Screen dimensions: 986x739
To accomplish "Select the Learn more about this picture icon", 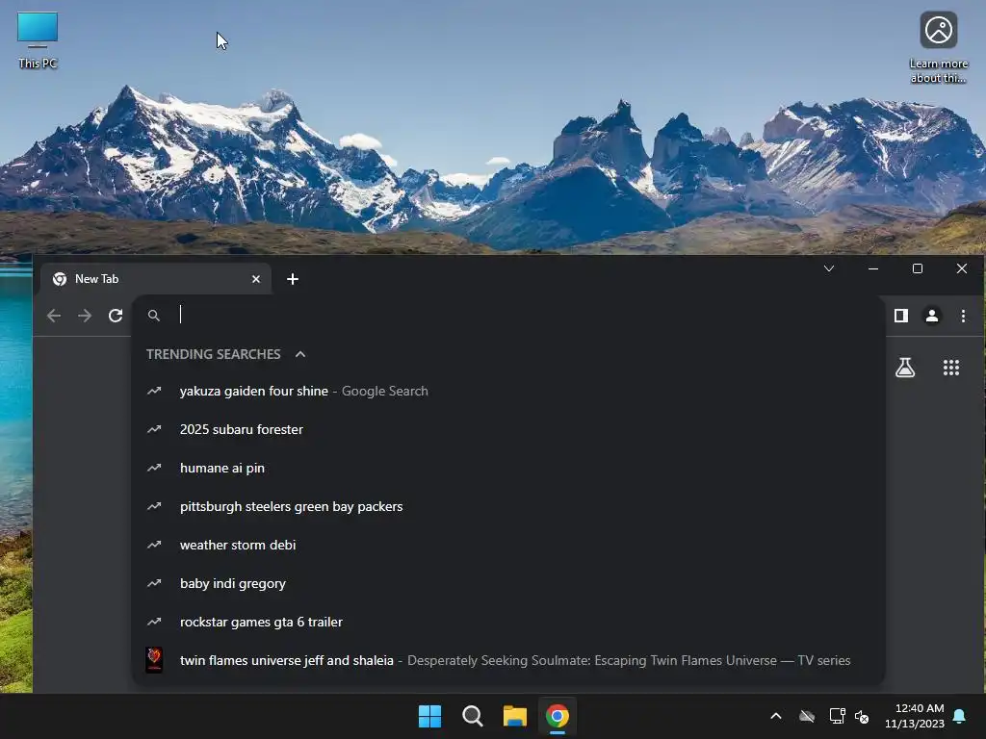I will pos(938,47).
